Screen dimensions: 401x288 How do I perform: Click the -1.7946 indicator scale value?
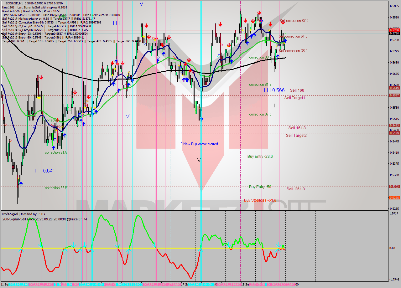pyautogui.click(x=394, y=280)
